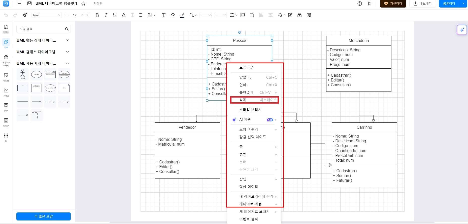Select the Use Case oval shape

[x=37, y=74]
